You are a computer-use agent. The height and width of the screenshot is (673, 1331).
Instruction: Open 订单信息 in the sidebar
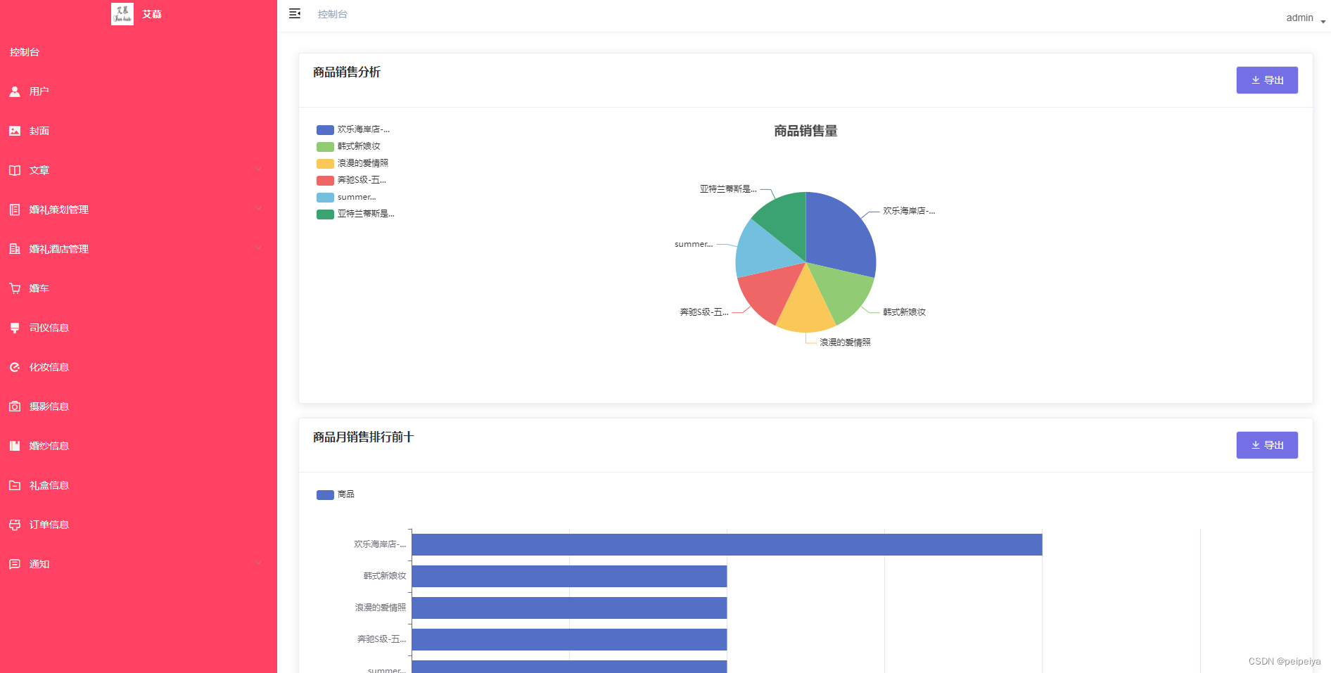(x=139, y=525)
